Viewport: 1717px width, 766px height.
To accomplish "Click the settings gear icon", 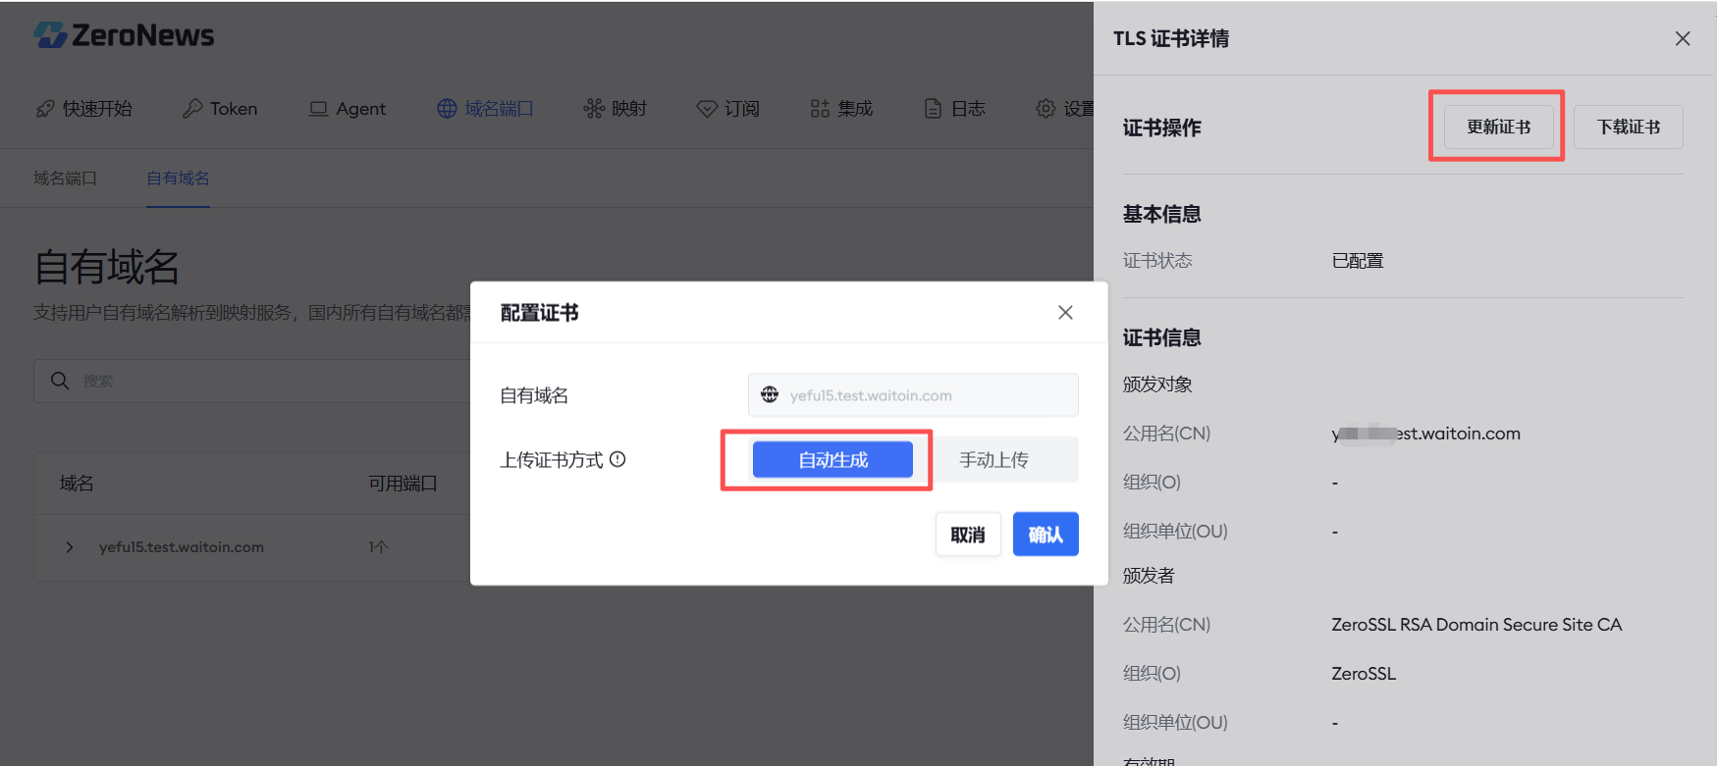I will pyautogui.click(x=1046, y=109).
